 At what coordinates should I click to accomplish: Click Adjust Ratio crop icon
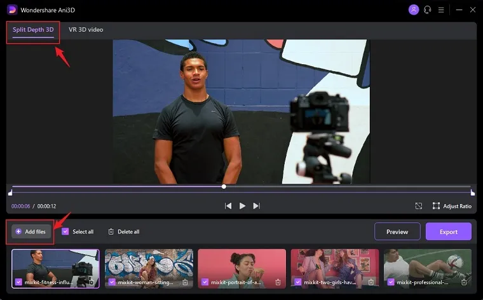coord(436,206)
